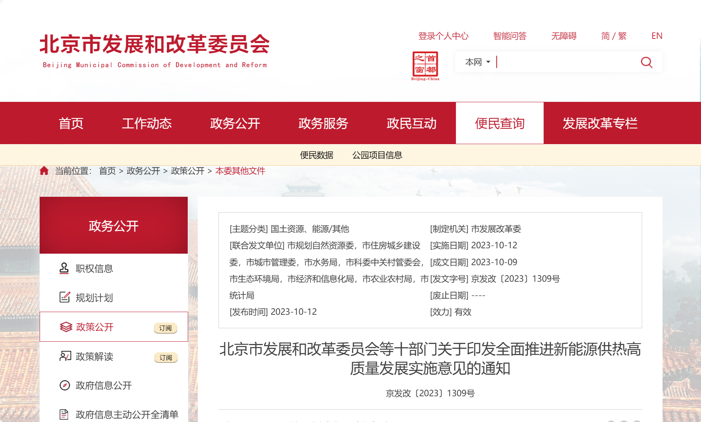Open 发展改革专栏 in the navigation bar

point(600,123)
